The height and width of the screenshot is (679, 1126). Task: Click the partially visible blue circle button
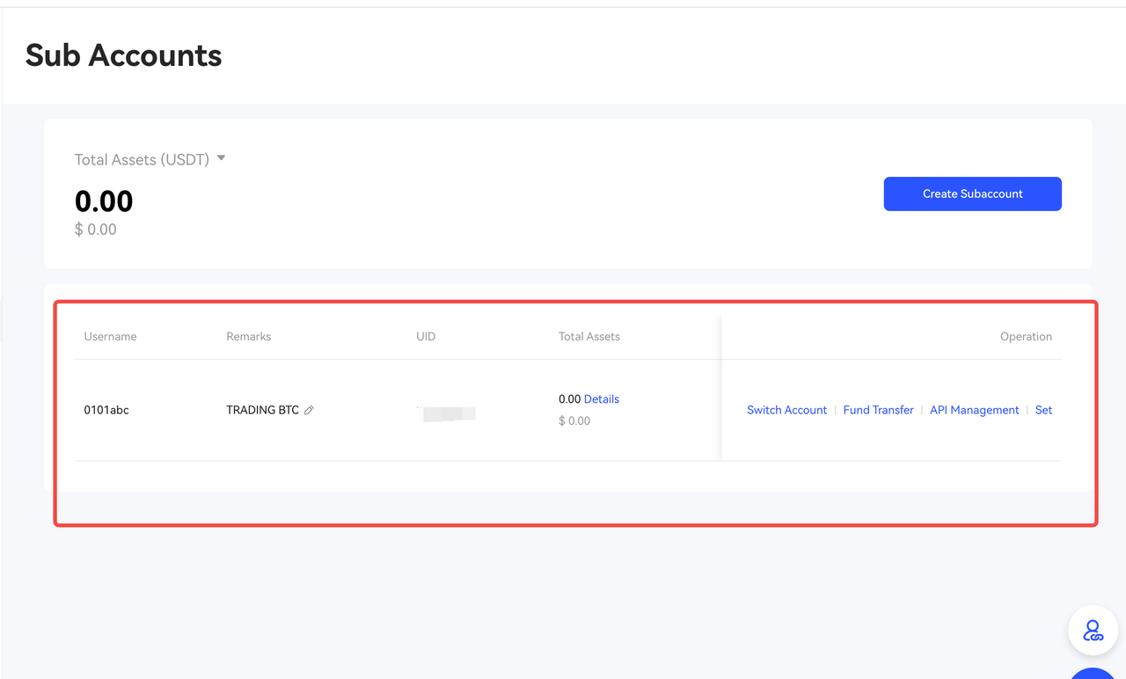pos(1093,673)
